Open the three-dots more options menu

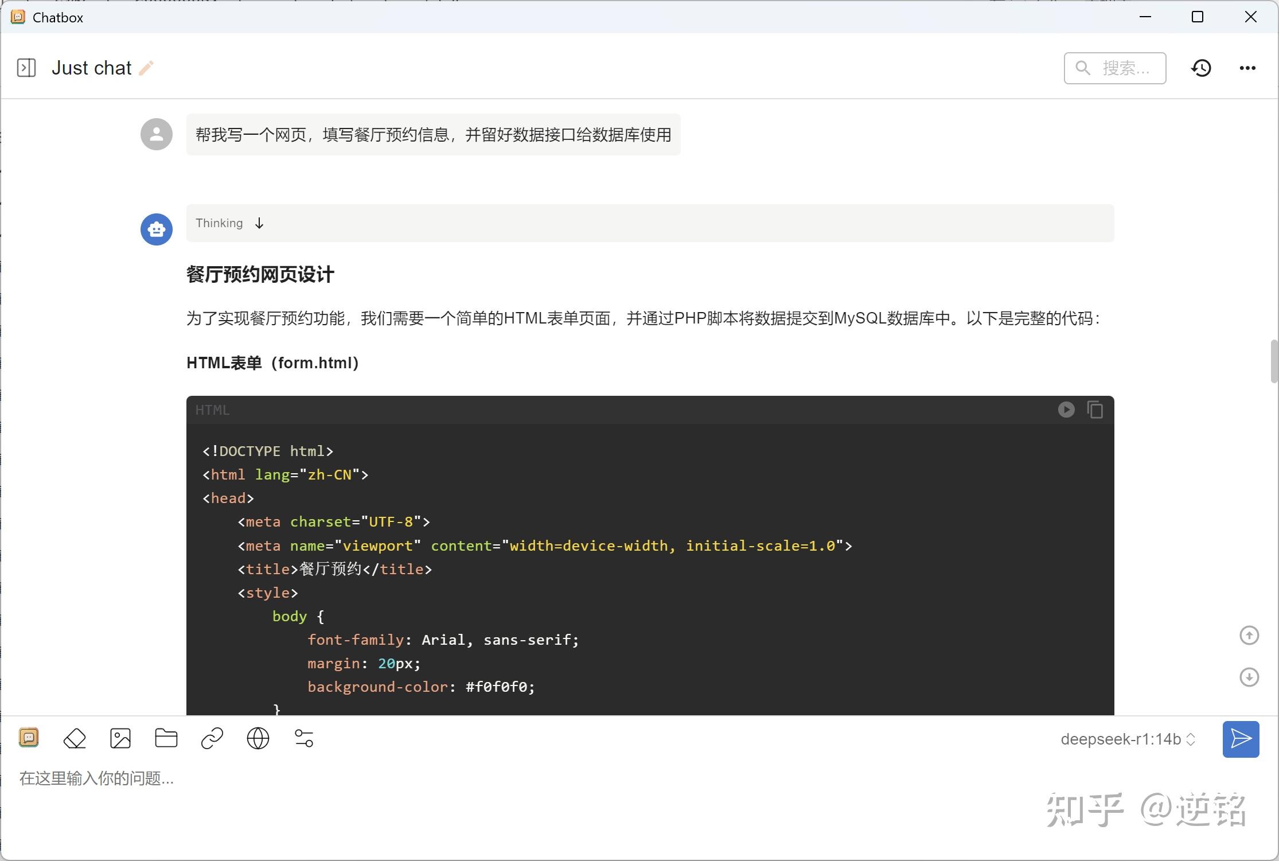pos(1247,68)
